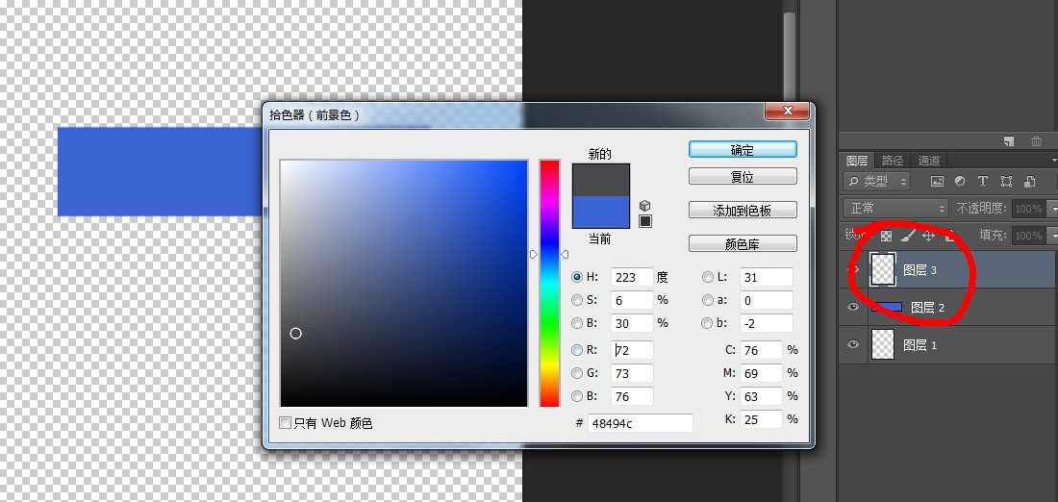Screen dimensions: 1058x502
Task: Open the 正常 blend mode dropdown
Action: [895, 208]
